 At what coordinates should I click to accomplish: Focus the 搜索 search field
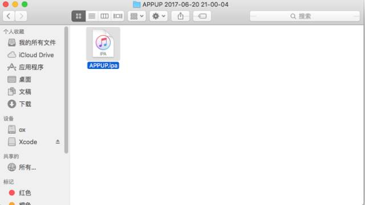(305, 16)
